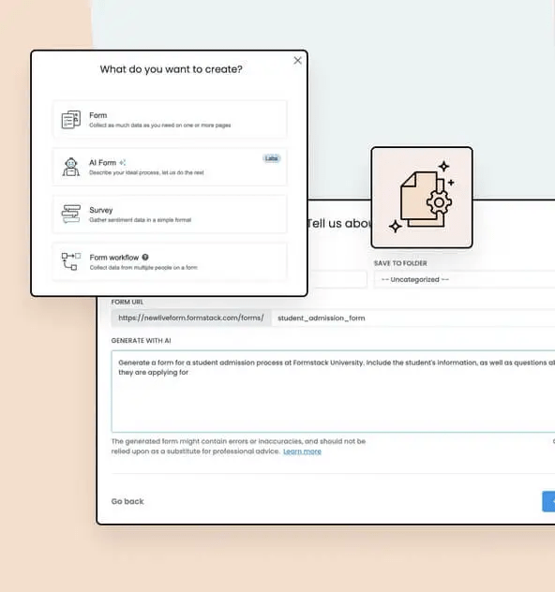
Task: Click the help icon beside Form workflow
Action: pos(145,257)
